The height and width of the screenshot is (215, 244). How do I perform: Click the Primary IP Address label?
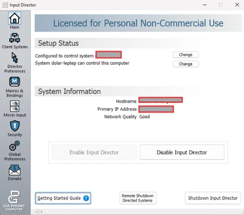coord(117,109)
